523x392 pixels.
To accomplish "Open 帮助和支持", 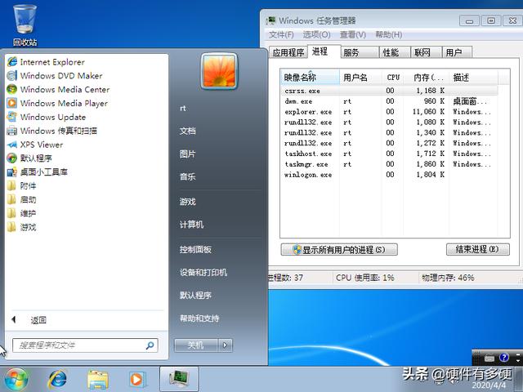I will pyautogui.click(x=199, y=318).
